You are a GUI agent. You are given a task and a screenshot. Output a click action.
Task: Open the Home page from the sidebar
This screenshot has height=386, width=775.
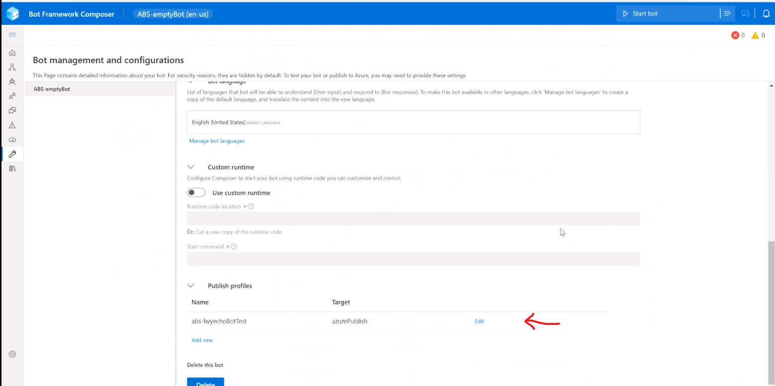click(x=12, y=52)
